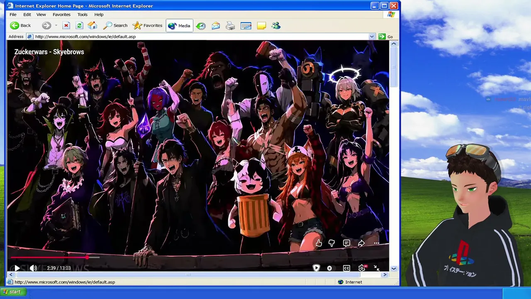This screenshot has width=531, height=299.
Task: Click the Internet zone status indicator
Action: pos(351,282)
